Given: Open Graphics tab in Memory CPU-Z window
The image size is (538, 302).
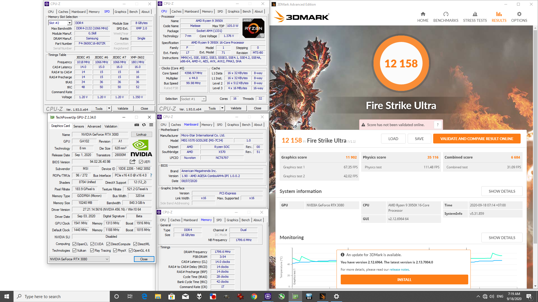Looking at the screenshot, I should coord(232,220).
